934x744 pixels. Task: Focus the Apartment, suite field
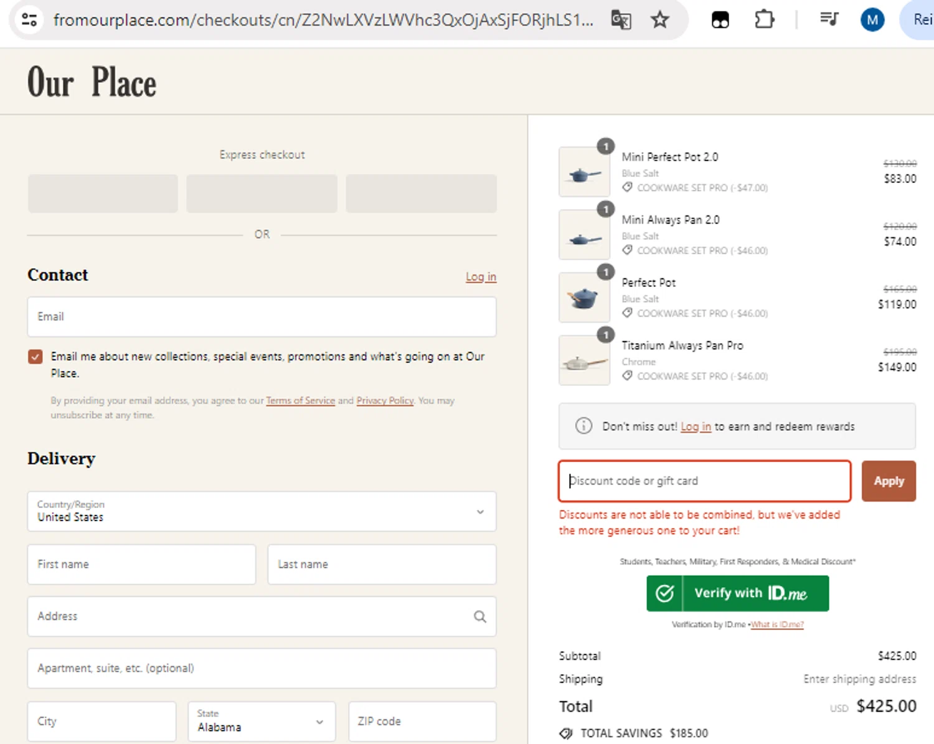coord(262,668)
